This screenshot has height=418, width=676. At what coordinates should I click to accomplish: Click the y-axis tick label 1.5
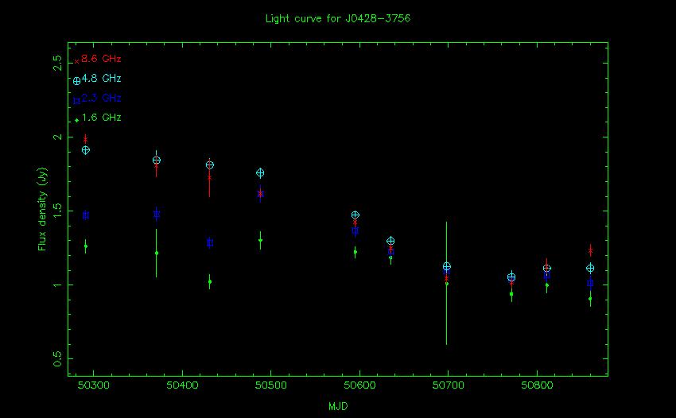tap(58, 211)
